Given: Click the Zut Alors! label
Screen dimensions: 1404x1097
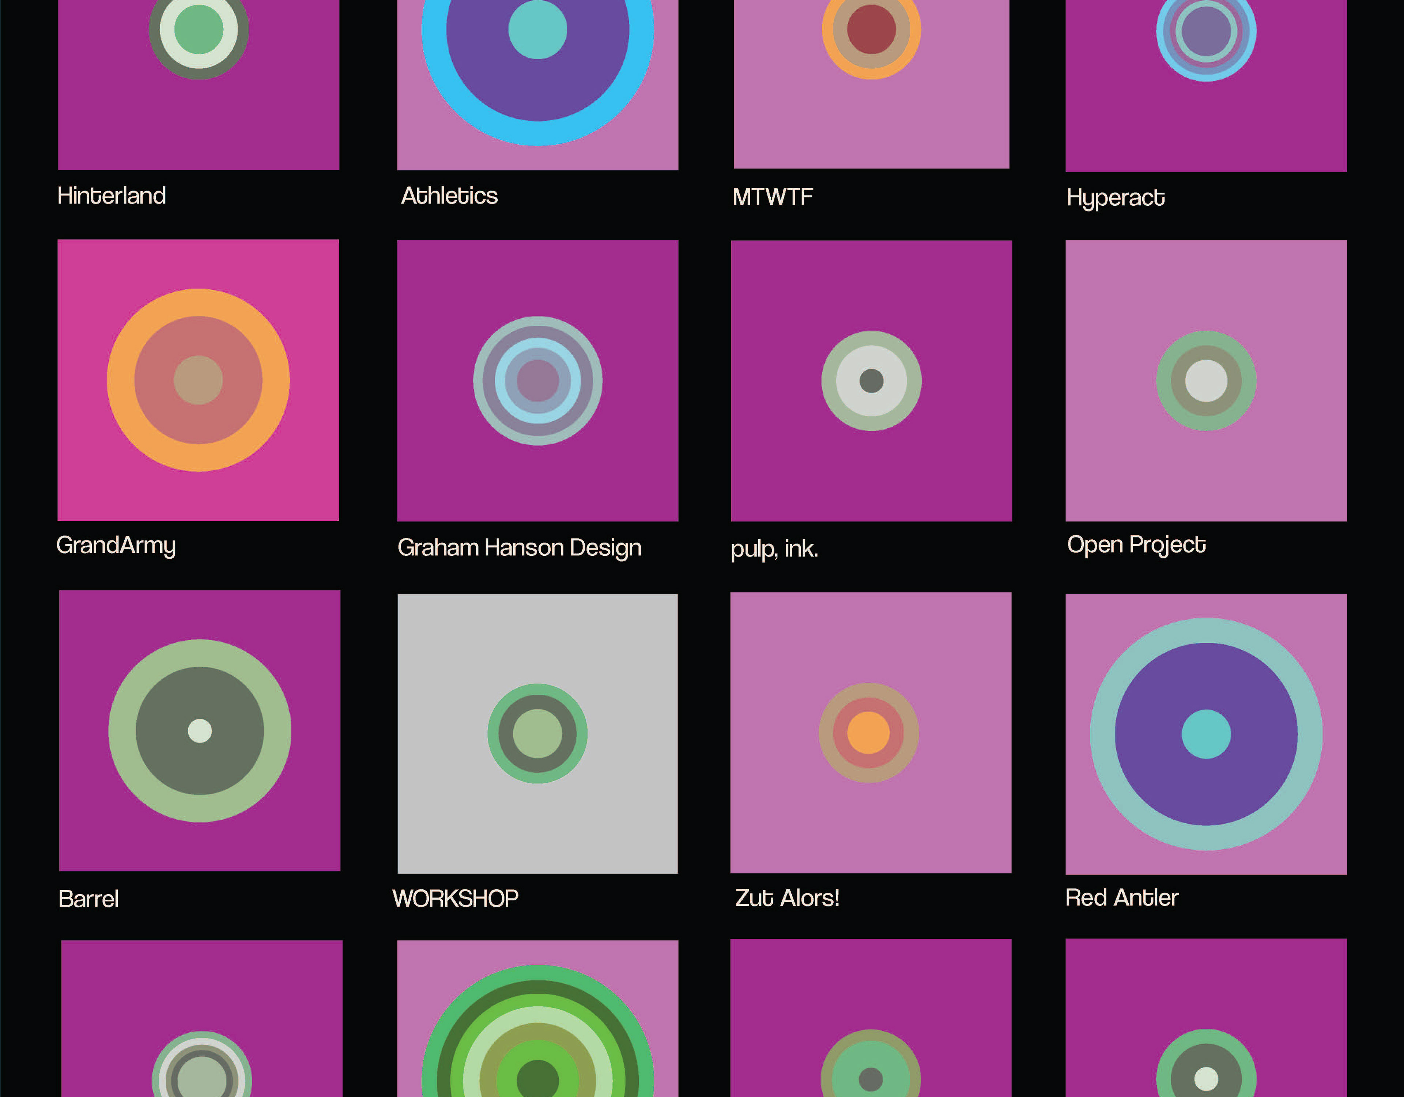Looking at the screenshot, I should (787, 897).
